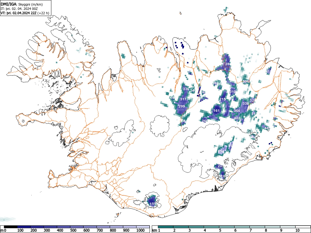Viewport: 311px width, 233px height.
Task: Click the "8" km legend label
Action: point(266,231)
